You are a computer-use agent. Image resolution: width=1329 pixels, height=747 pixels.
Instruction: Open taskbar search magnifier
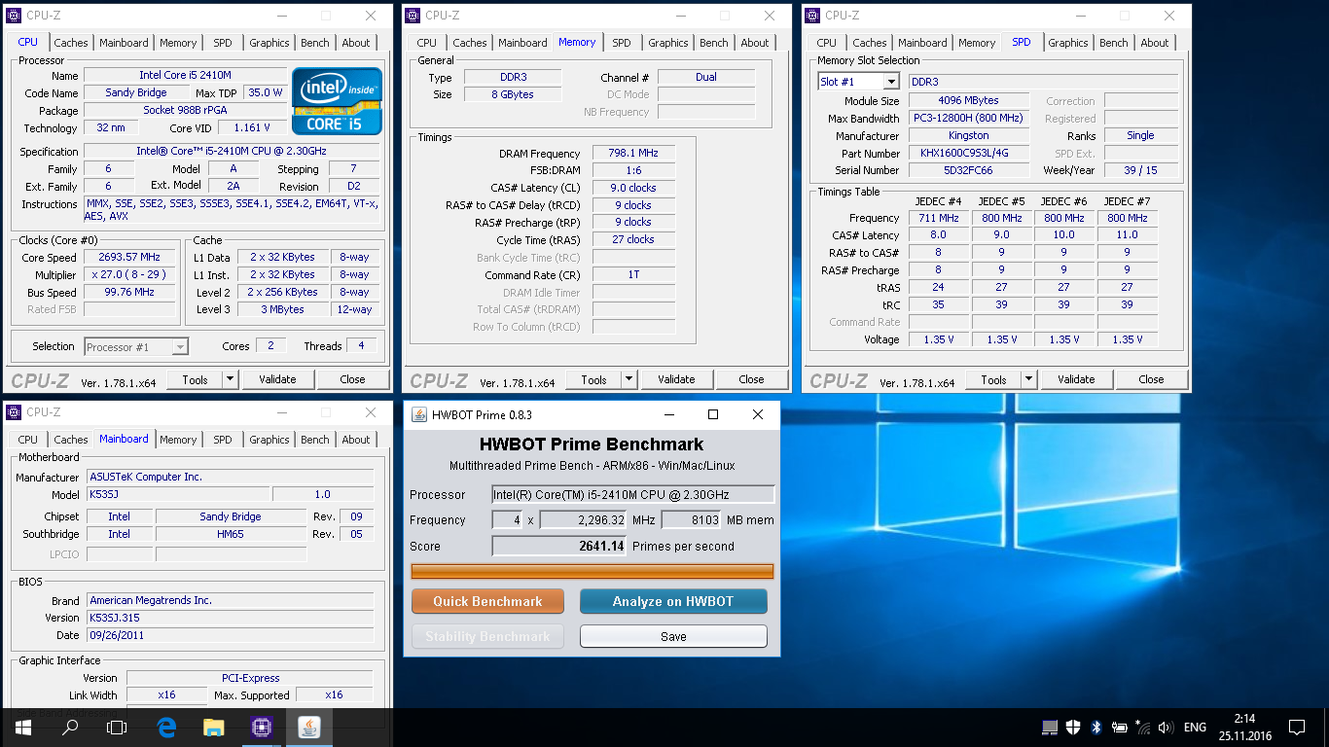point(70,728)
